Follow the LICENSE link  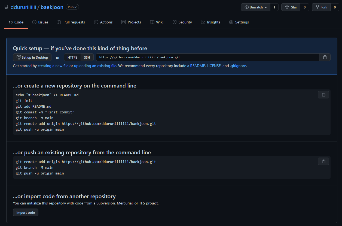[x=213, y=66]
